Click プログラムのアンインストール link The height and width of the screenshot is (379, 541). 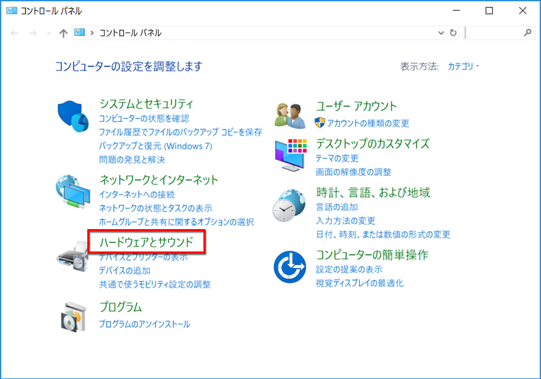(144, 324)
